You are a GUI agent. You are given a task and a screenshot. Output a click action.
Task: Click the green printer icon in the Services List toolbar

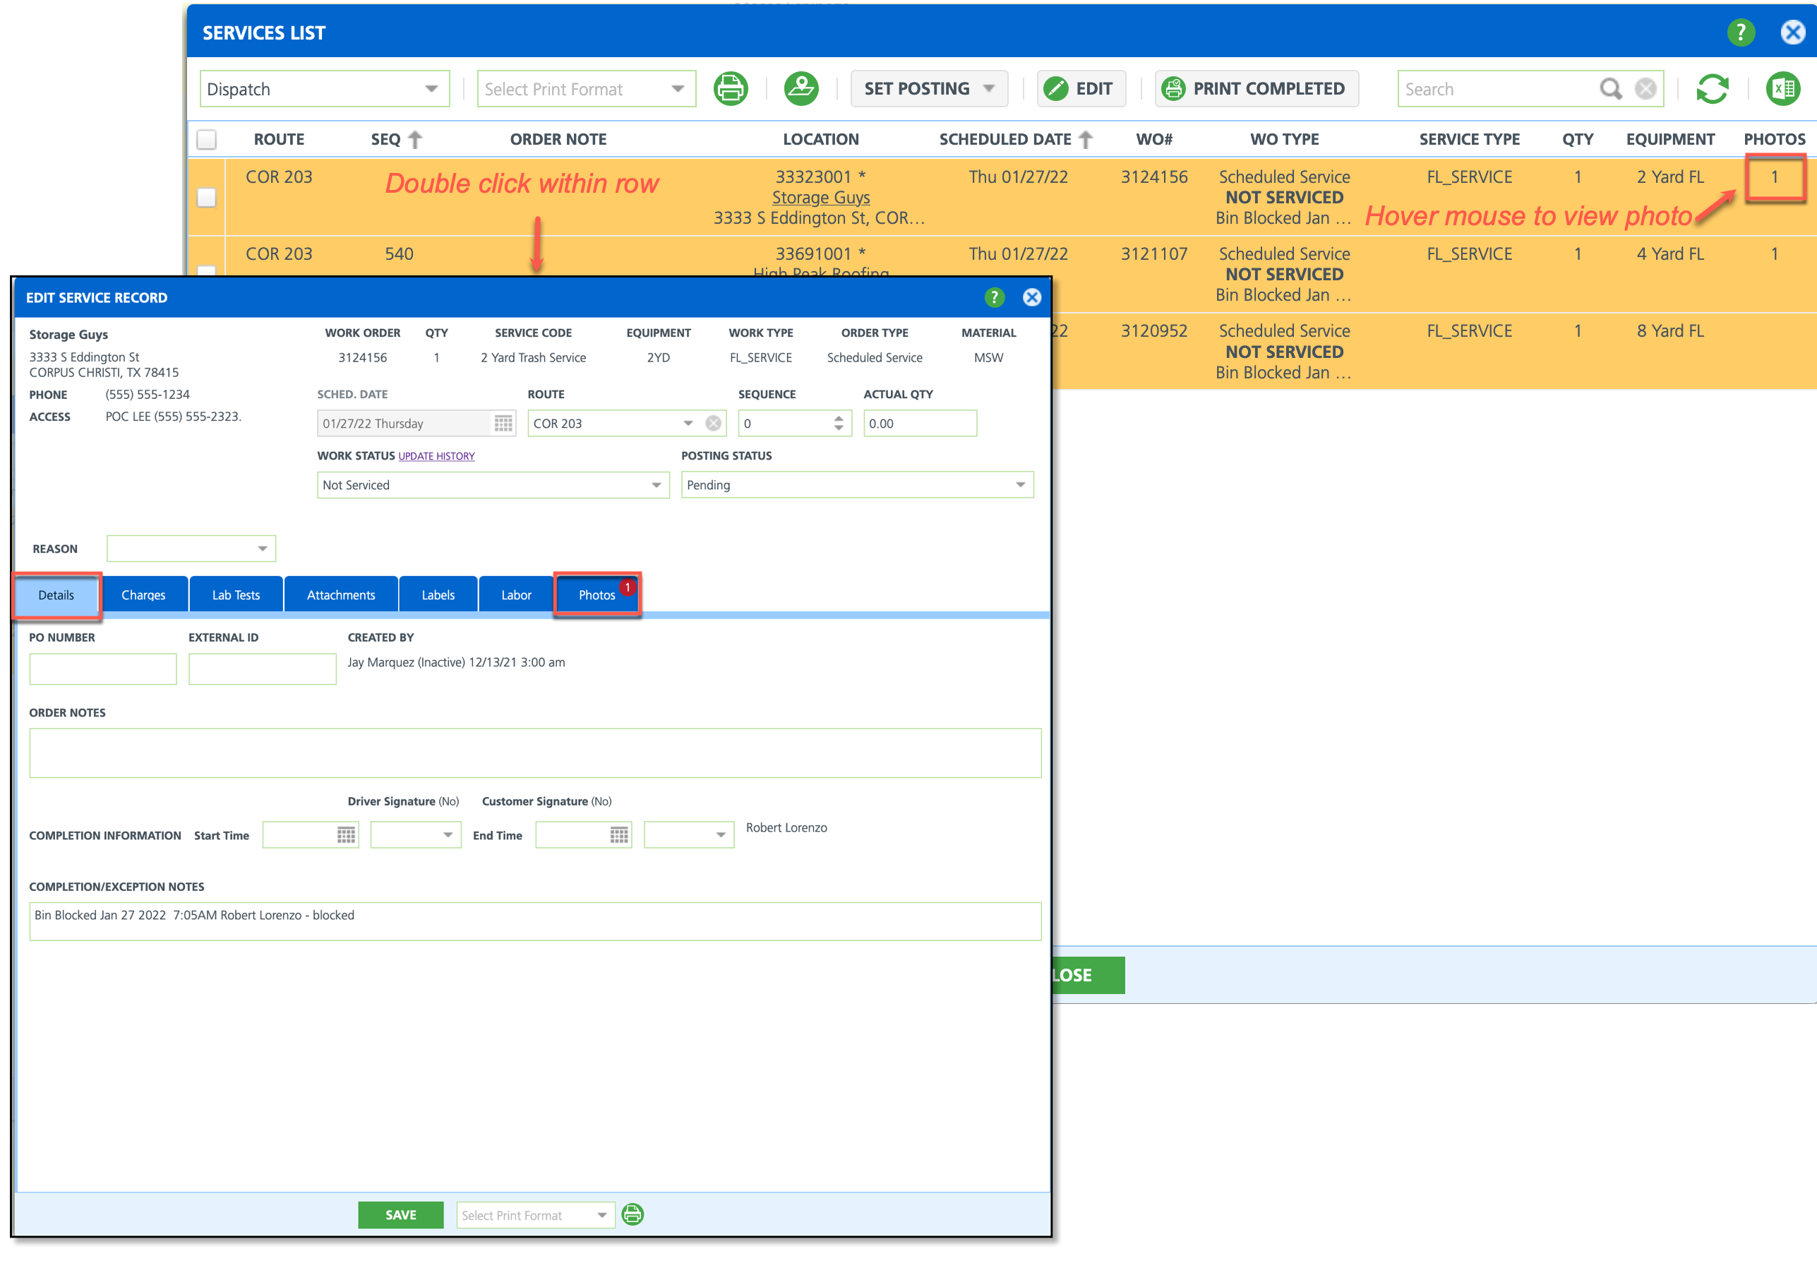(730, 89)
